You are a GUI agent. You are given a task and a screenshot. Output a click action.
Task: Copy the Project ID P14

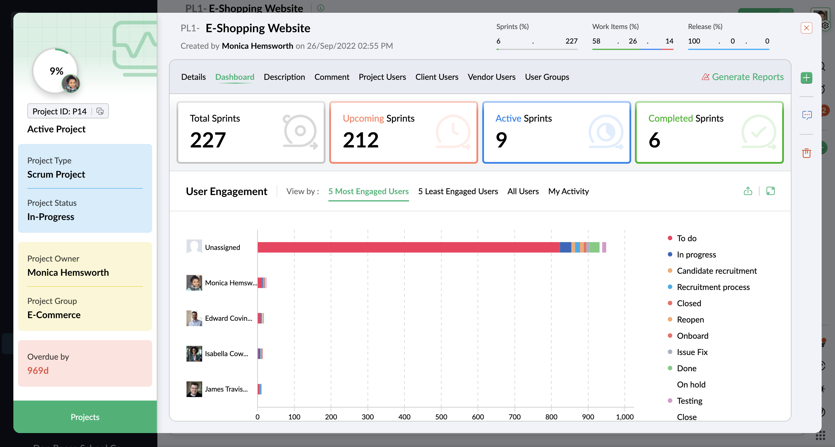(x=100, y=111)
